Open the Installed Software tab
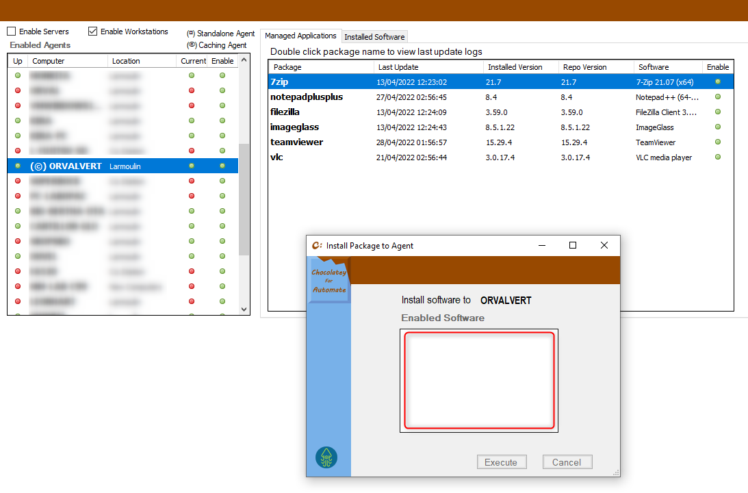Screen dimensions: 748x493 (374, 37)
